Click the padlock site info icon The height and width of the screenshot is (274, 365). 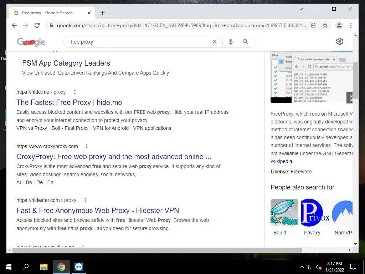click(x=51, y=25)
